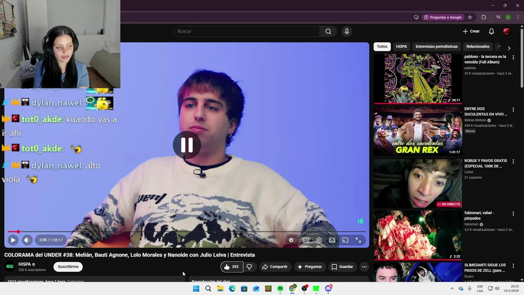Open the HISPA channel name link
Image resolution: width=524 pixels, height=295 pixels.
click(25, 264)
